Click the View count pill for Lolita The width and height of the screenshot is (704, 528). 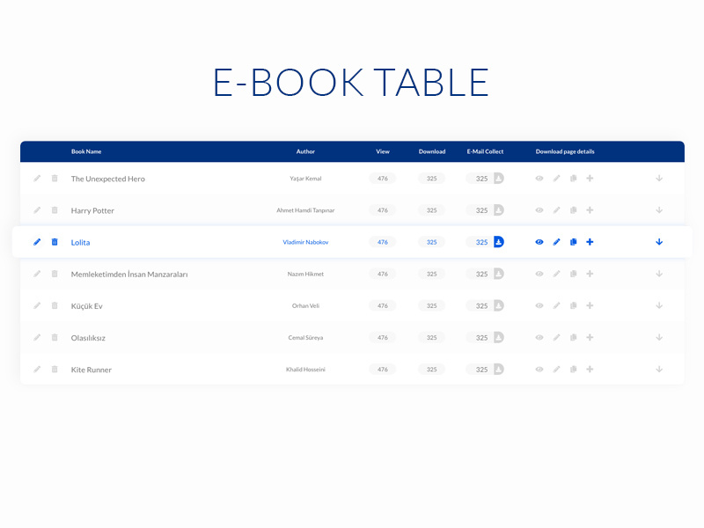coord(383,242)
